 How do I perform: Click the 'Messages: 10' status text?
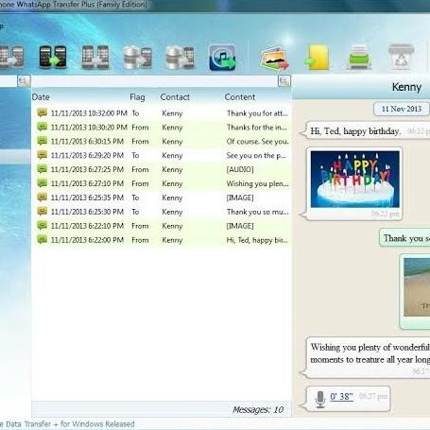[x=258, y=409]
